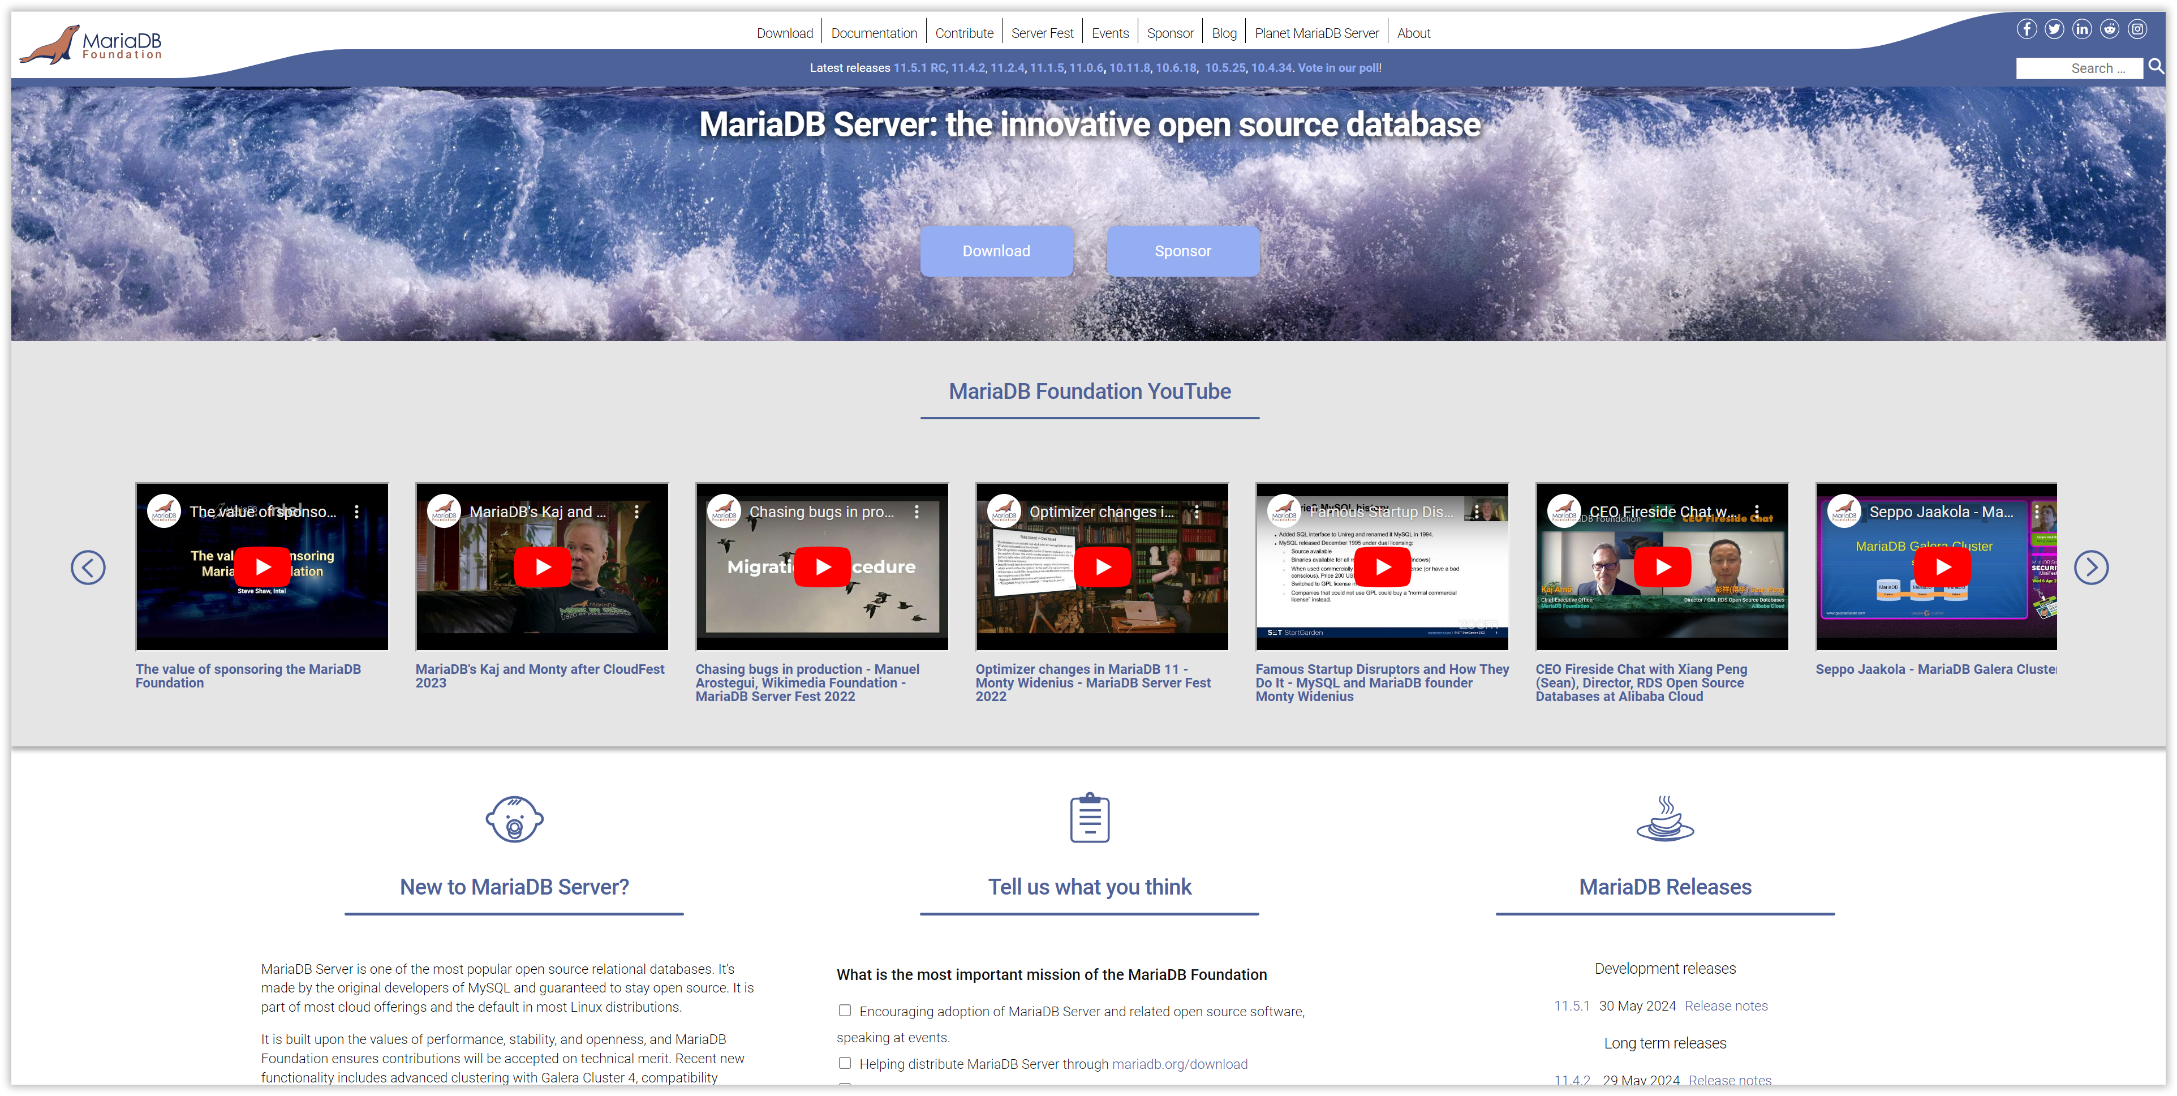Check 'Encouraging adoption of MariaDB Server' option

844,1011
